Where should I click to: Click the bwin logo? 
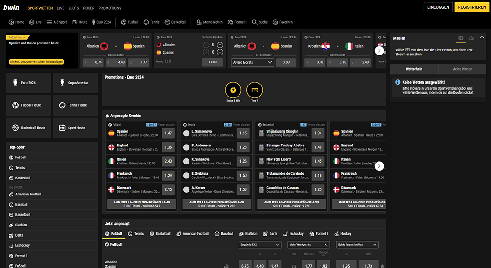click(x=11, y=7)
